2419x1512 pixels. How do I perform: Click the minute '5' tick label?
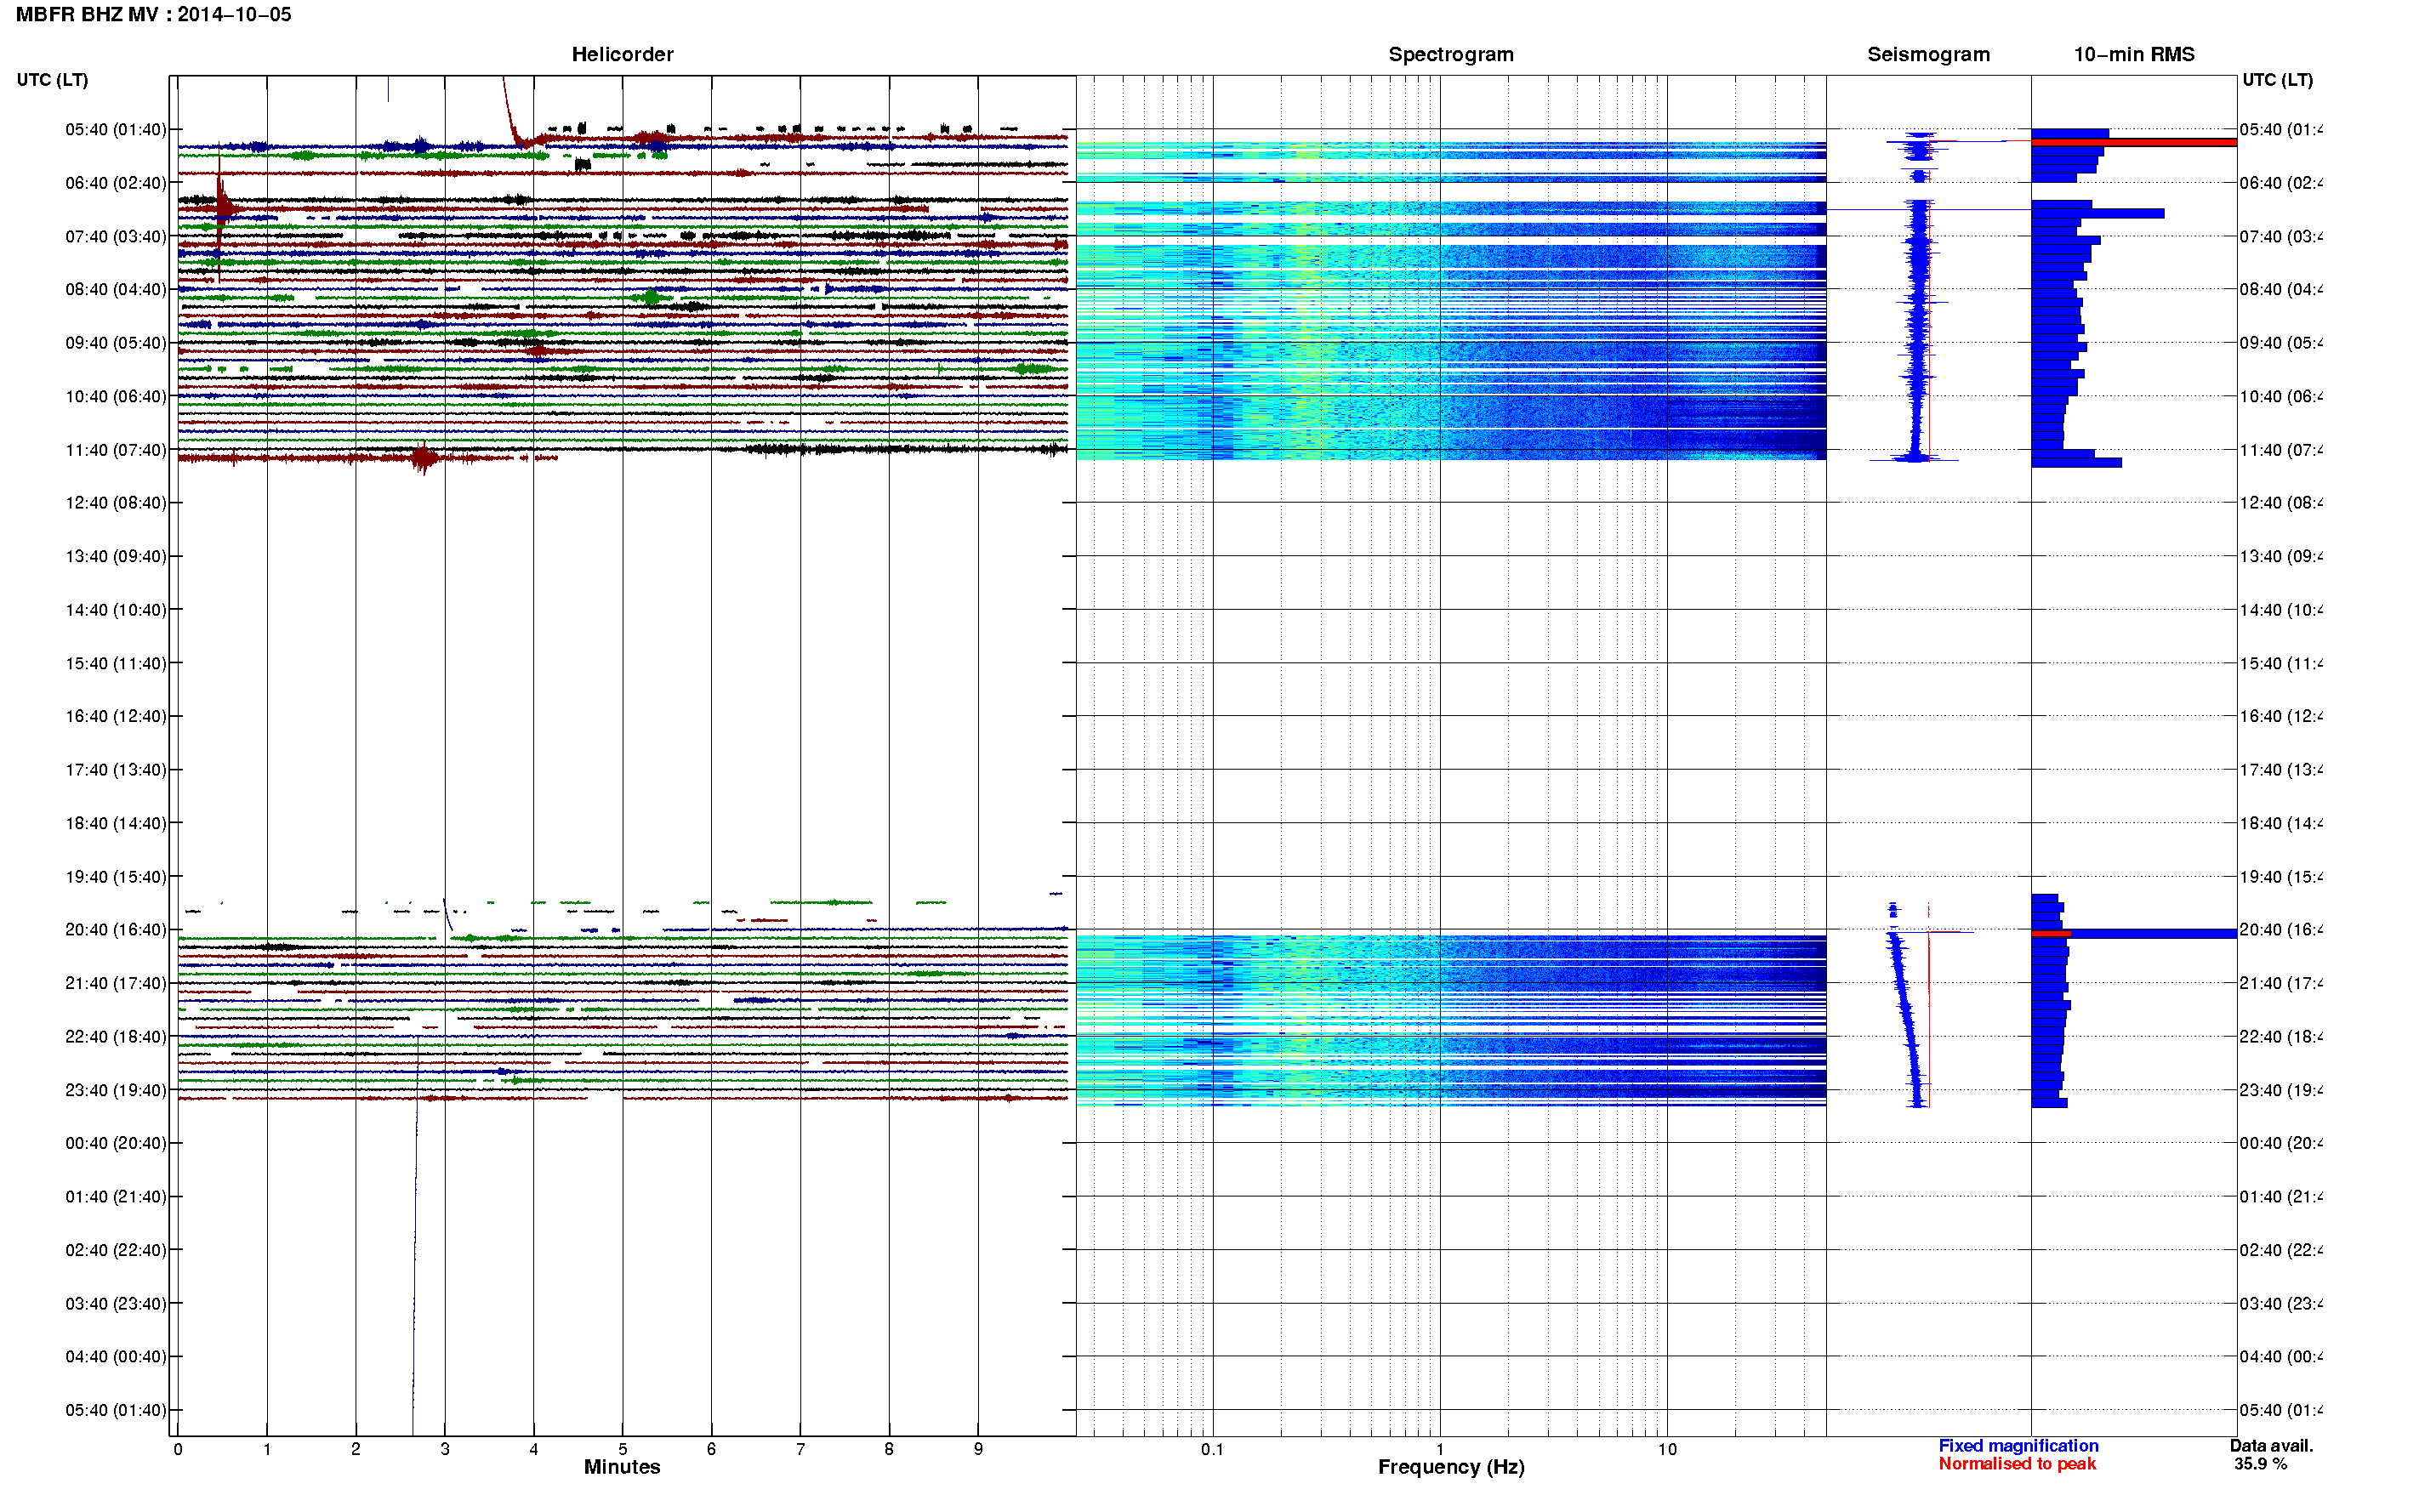(x=622, y=1449)
